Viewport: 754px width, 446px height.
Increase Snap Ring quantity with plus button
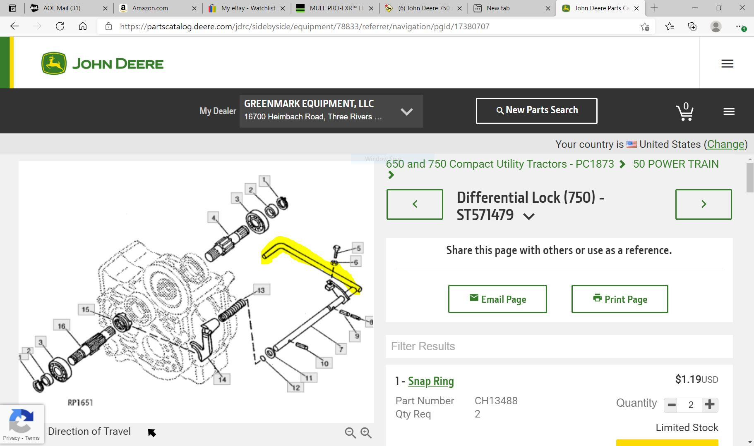click(710, 405)
